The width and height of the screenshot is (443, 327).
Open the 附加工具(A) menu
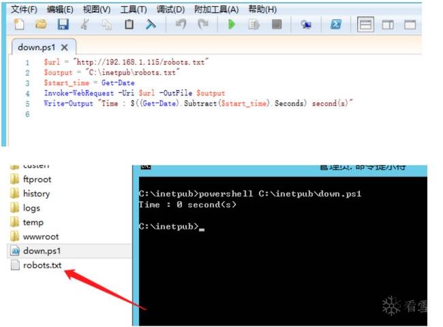[x=216, y=10]
